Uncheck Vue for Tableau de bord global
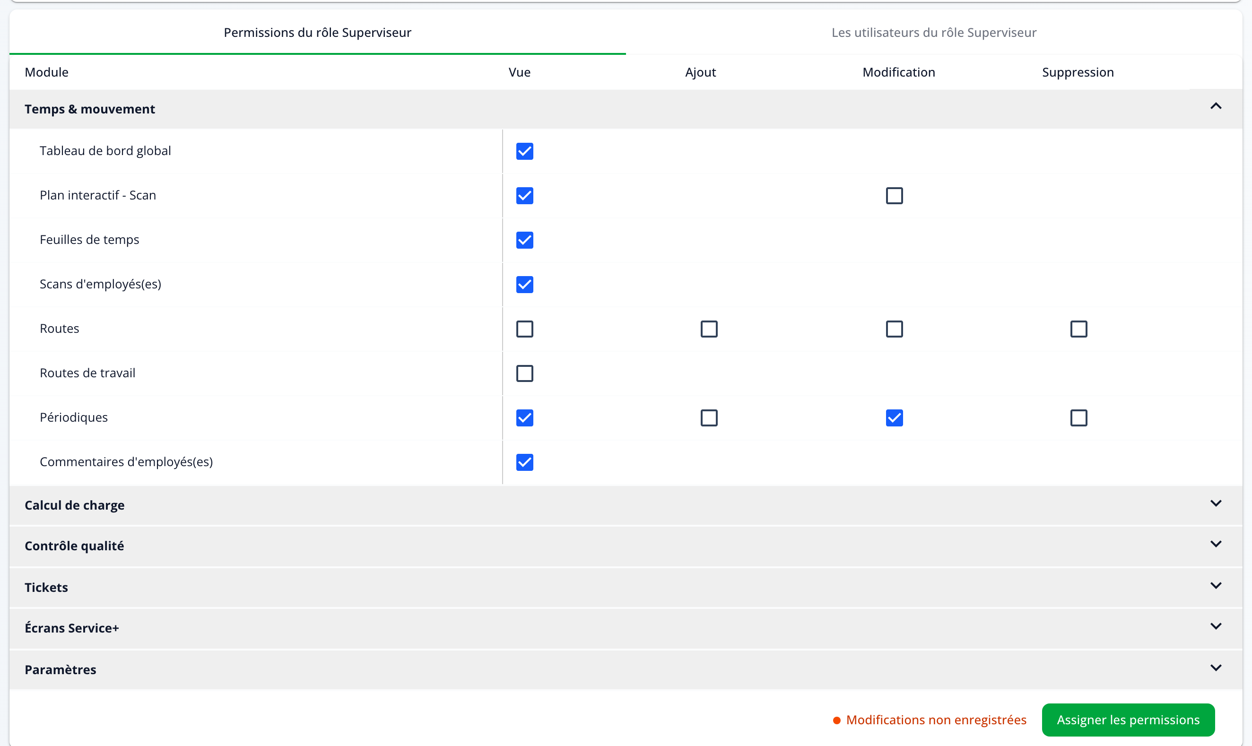 click(x=525, y=151)
